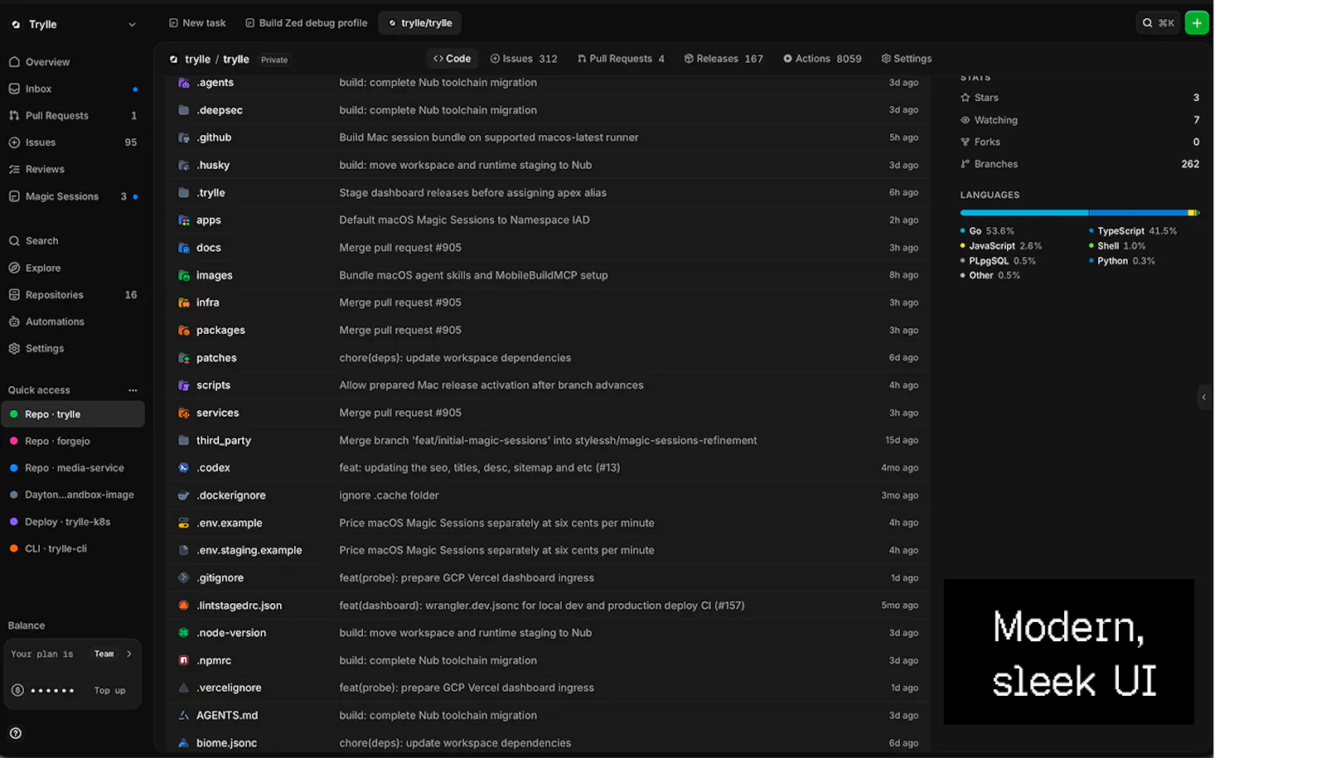Open the search ⌘K button

click(x=1158, y=23)
